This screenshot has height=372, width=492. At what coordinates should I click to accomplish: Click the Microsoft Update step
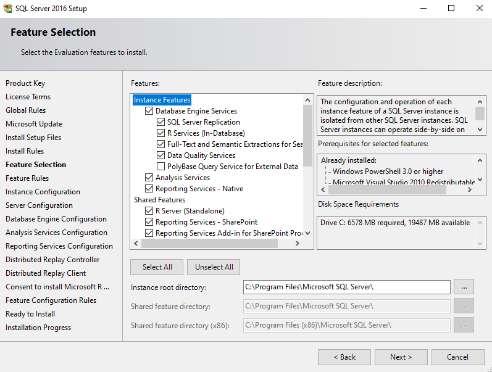(34, 124)
